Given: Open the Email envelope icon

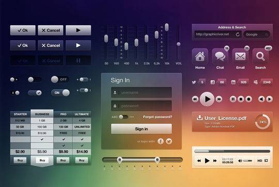Looking at the screenshot, I should 240,56.
